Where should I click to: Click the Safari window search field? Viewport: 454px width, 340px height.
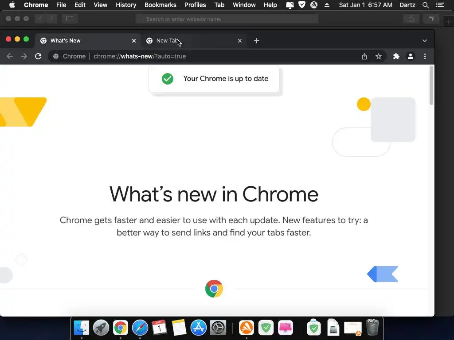tap(227, 19)
